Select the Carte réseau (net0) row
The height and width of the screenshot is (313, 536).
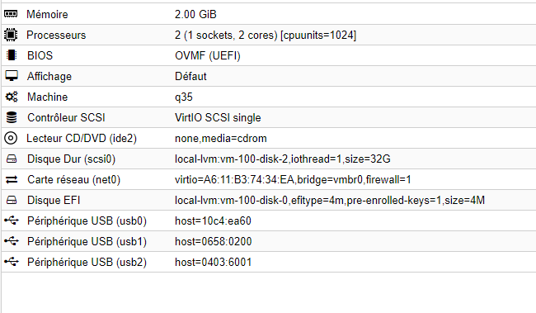(x=269, y=179)
